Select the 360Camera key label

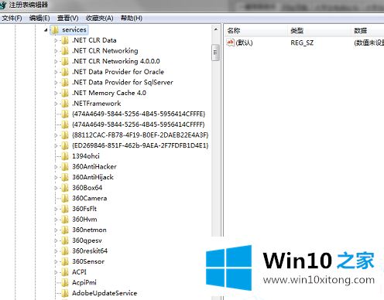click(x=90, y=199)
